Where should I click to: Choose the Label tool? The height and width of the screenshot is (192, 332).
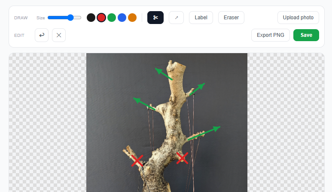(201, 18)
